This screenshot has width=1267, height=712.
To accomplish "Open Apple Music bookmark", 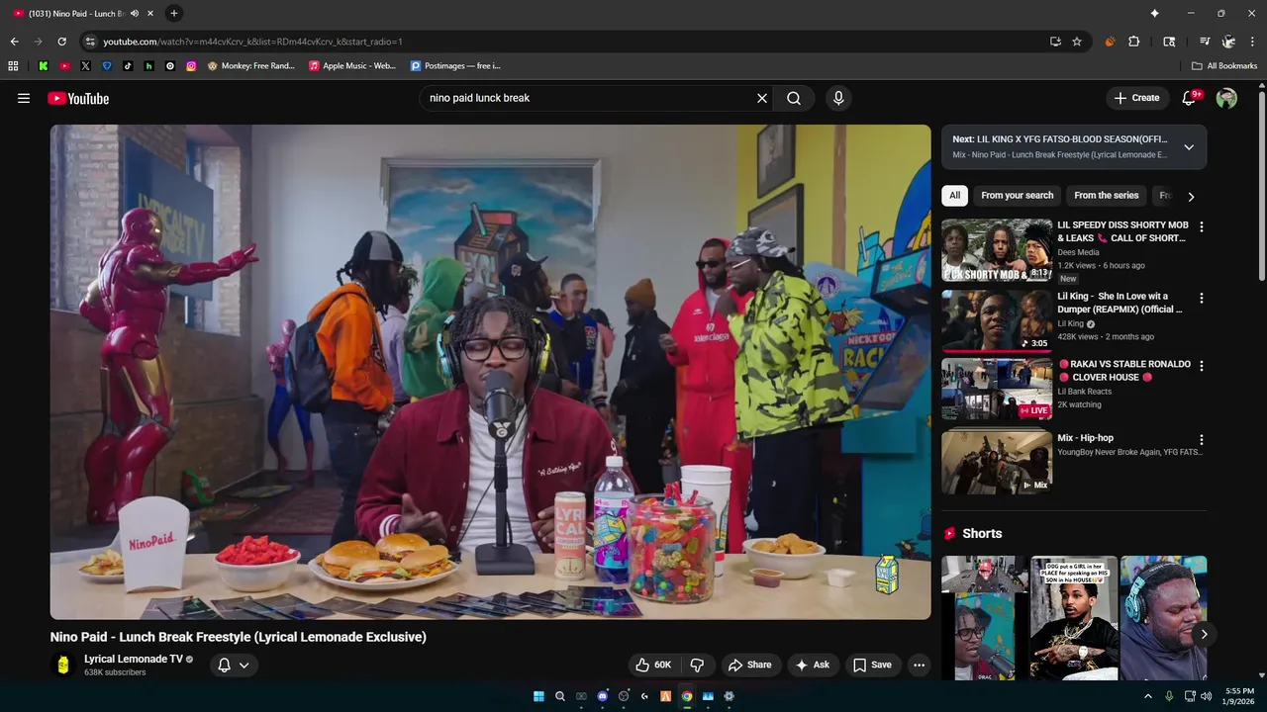I will coord(352,66).
